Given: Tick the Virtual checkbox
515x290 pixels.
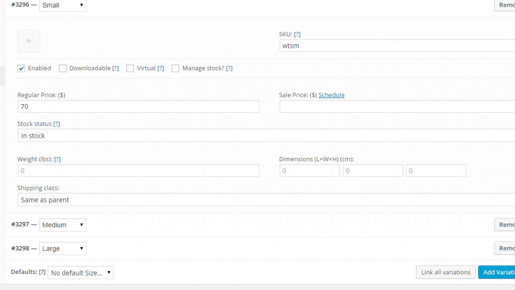Looking at the screenshot, I should 130,68.
